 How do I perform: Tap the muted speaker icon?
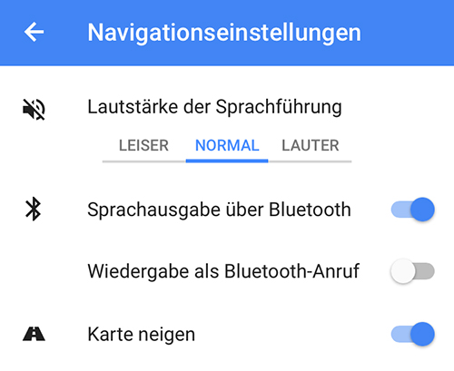tap(34, 109)
